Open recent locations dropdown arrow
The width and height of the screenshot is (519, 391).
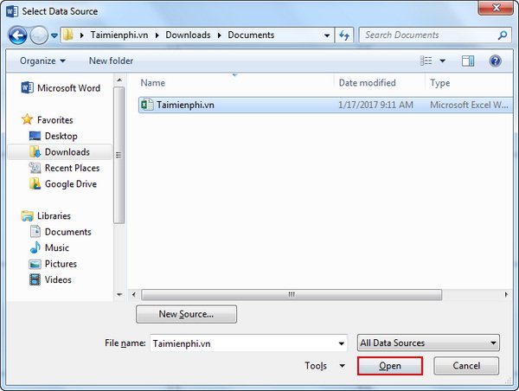[x=54, y=35]
